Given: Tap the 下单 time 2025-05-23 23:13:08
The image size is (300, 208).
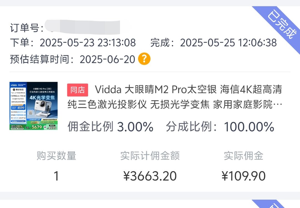Looking at the screenshot, I should (x=87, y=43).
